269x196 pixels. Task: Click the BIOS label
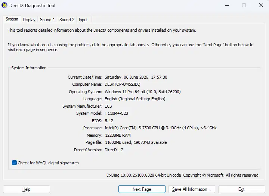click(x=97, y=121)
